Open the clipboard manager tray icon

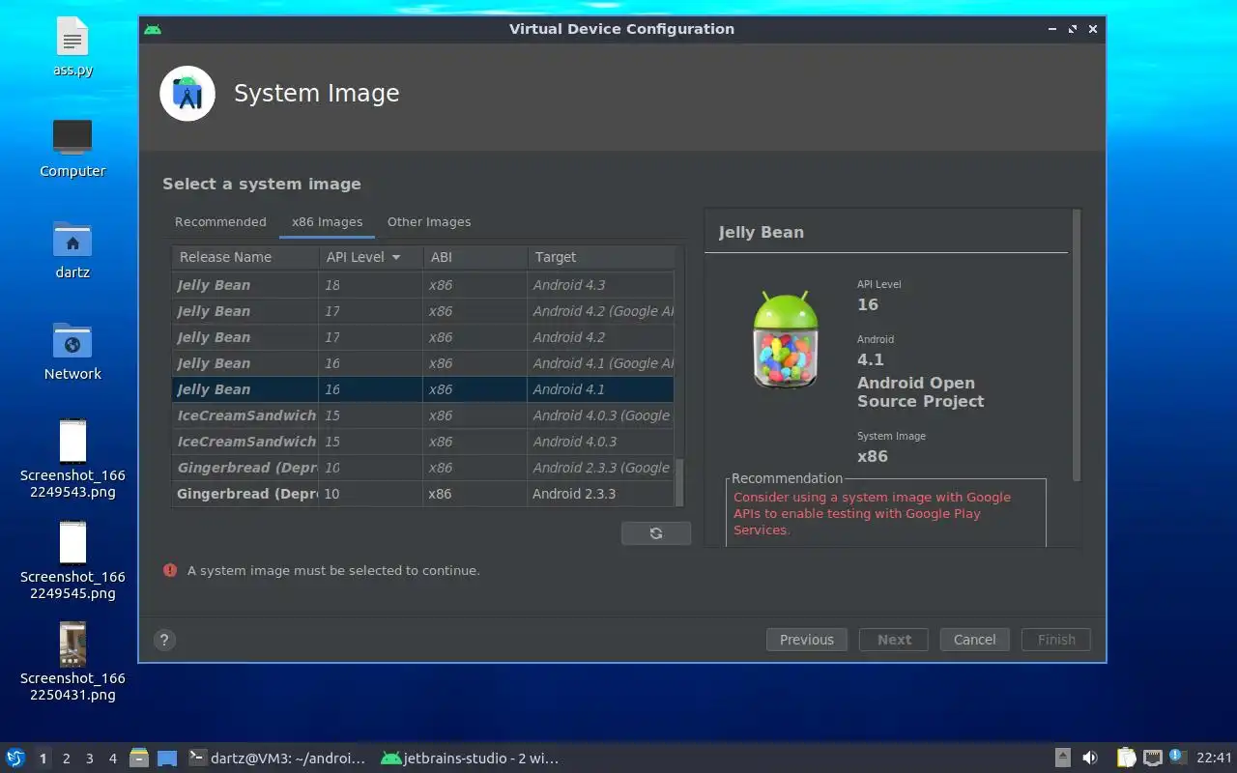[1127, 758]
